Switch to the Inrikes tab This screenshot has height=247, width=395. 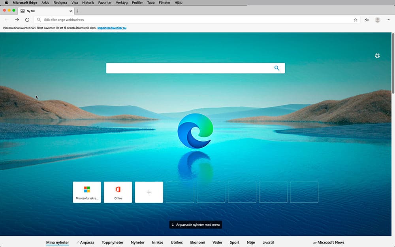click(x=158, y=243)
